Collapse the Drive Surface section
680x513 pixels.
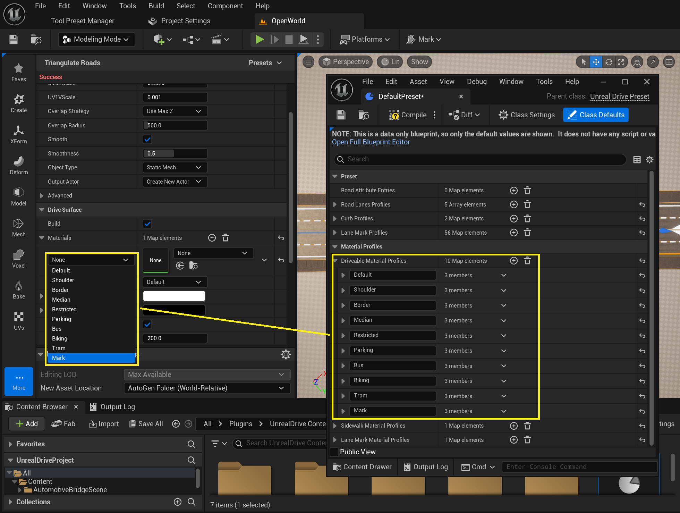[42, 210]
